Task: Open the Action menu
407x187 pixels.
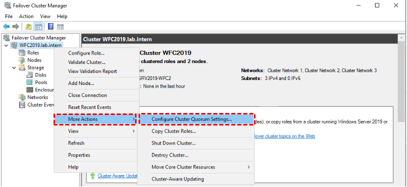Action: point(26,16)
